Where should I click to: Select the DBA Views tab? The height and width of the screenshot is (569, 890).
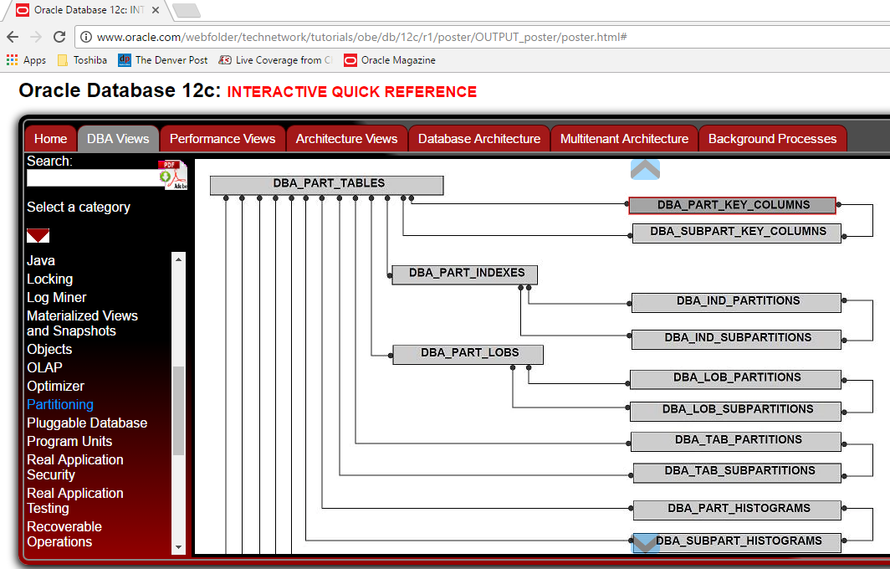[x=118, y=139]
